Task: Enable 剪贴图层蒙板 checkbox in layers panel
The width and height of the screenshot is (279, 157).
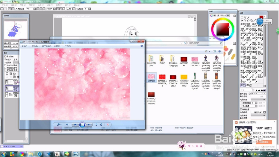Action: pos(5,68)
